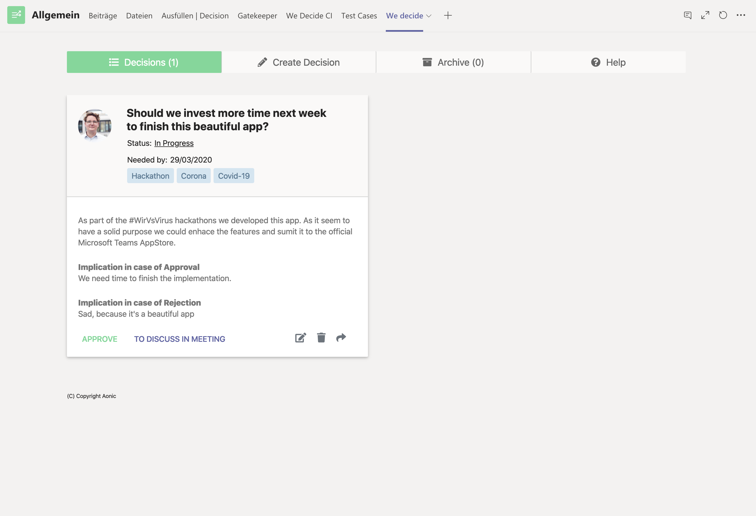Switch to Archive (0) tab
Viewport: 756px width, 516px height.
453,62
